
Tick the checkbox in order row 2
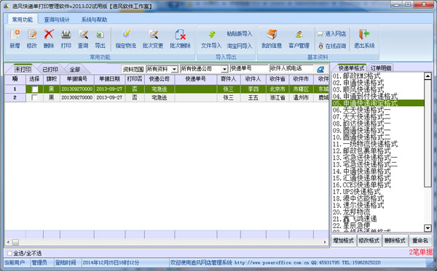(34, 97)
